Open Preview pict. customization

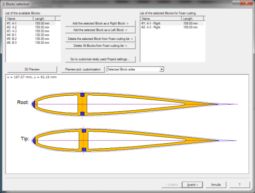tap(83, 69)
